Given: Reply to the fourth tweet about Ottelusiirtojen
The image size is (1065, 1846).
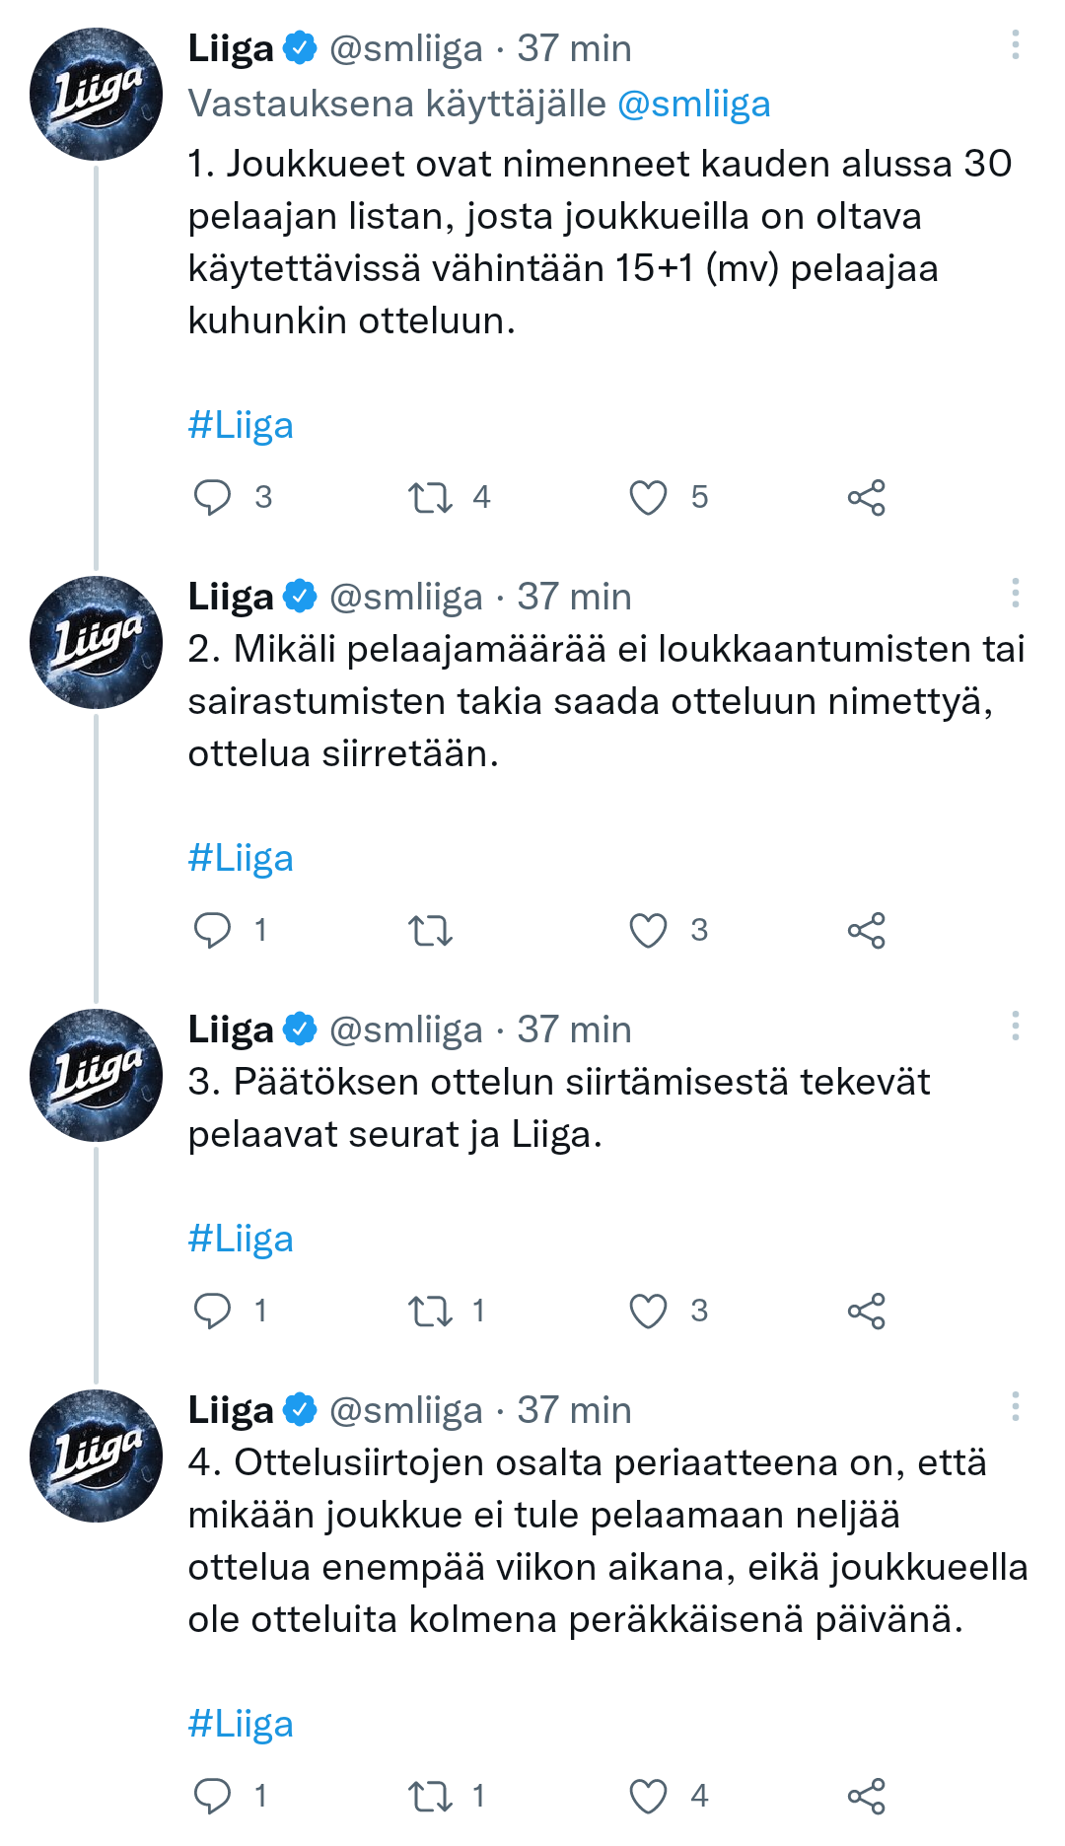Looking at the screenshot, I should tap(212, 1796).
